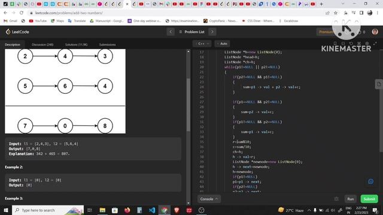Open Firefox from the taskbar
This screenshot has width=383, height=215.
click(x=127, y=210)
